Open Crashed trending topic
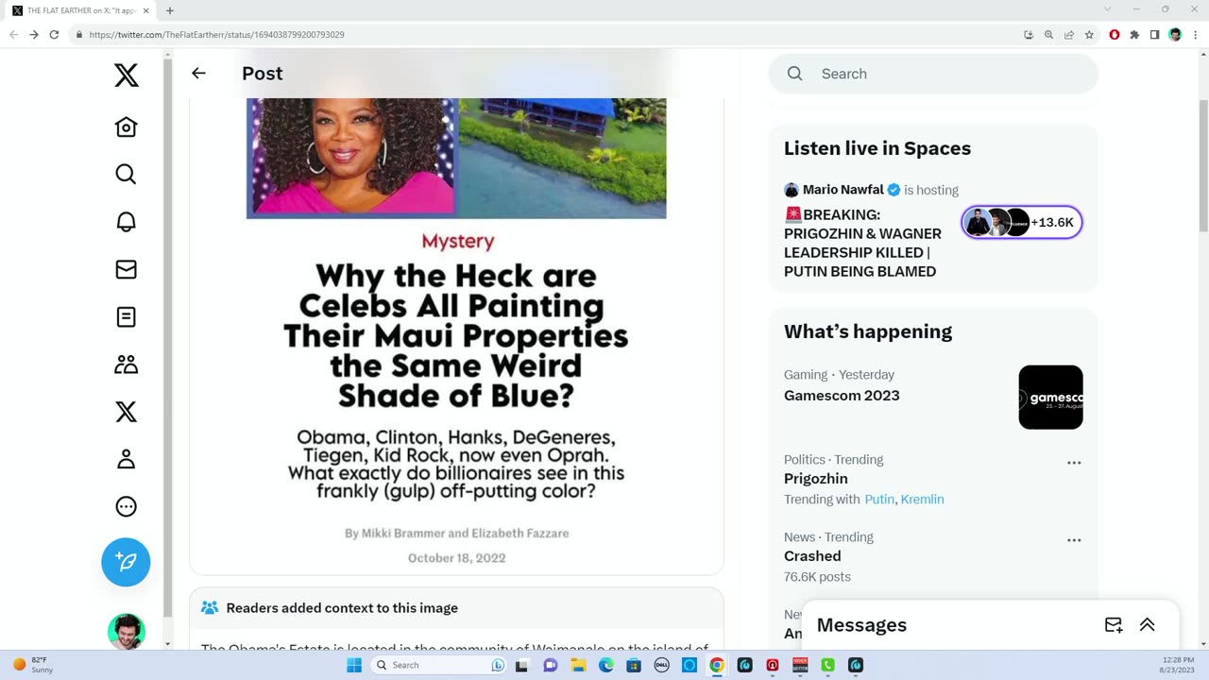 point(811,556)
